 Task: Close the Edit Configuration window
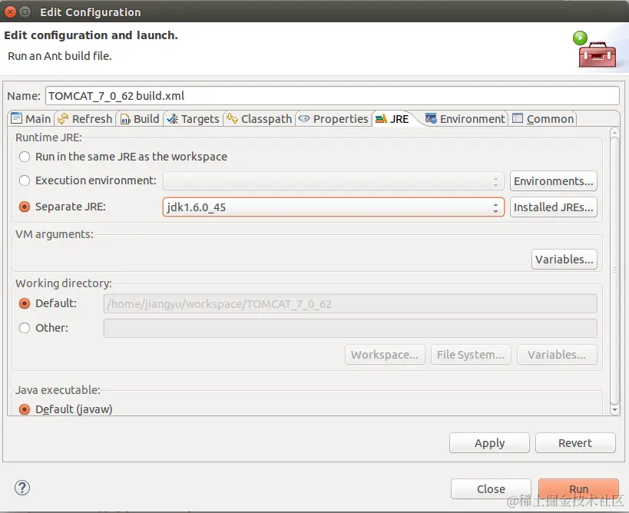(10, 12)
